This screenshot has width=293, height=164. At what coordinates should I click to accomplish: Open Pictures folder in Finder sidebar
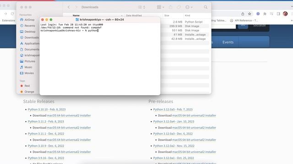click(x=27, y=61)
